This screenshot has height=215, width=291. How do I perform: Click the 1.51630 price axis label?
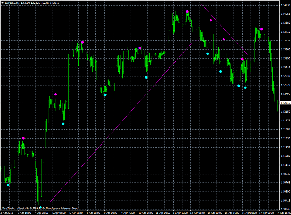point(285,138)
